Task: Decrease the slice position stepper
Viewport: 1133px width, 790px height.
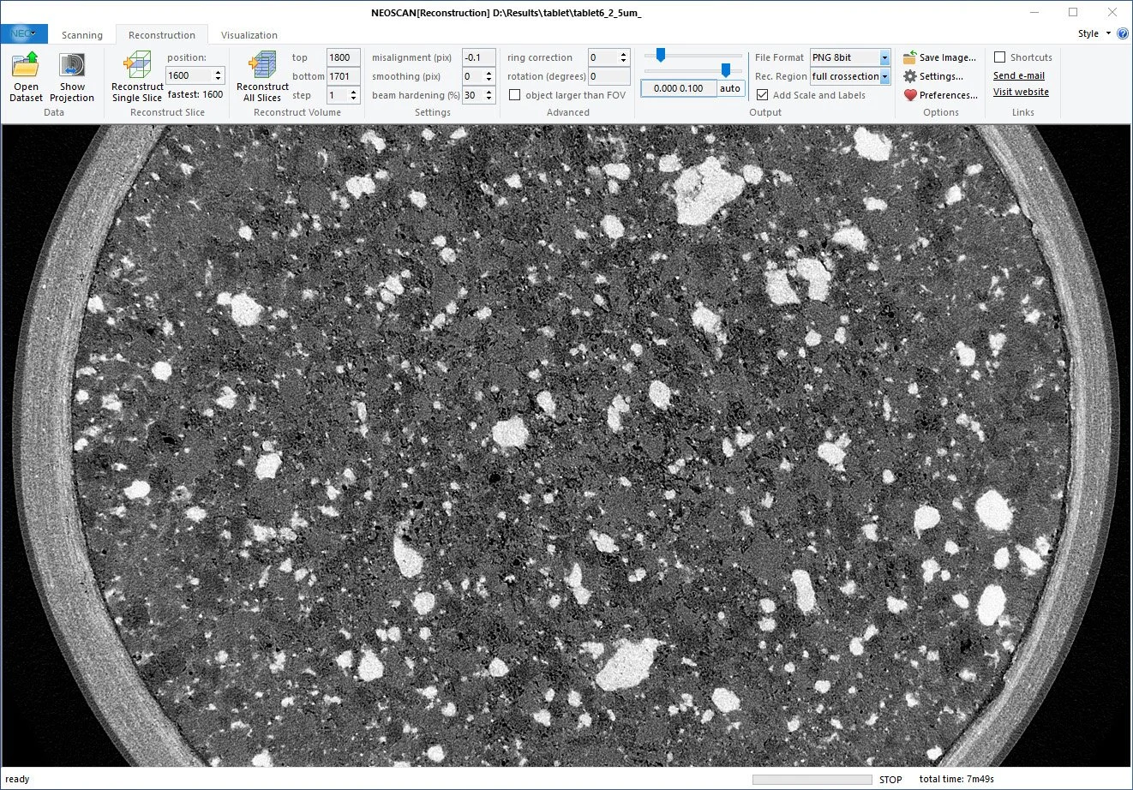Action: pos(218,80)
